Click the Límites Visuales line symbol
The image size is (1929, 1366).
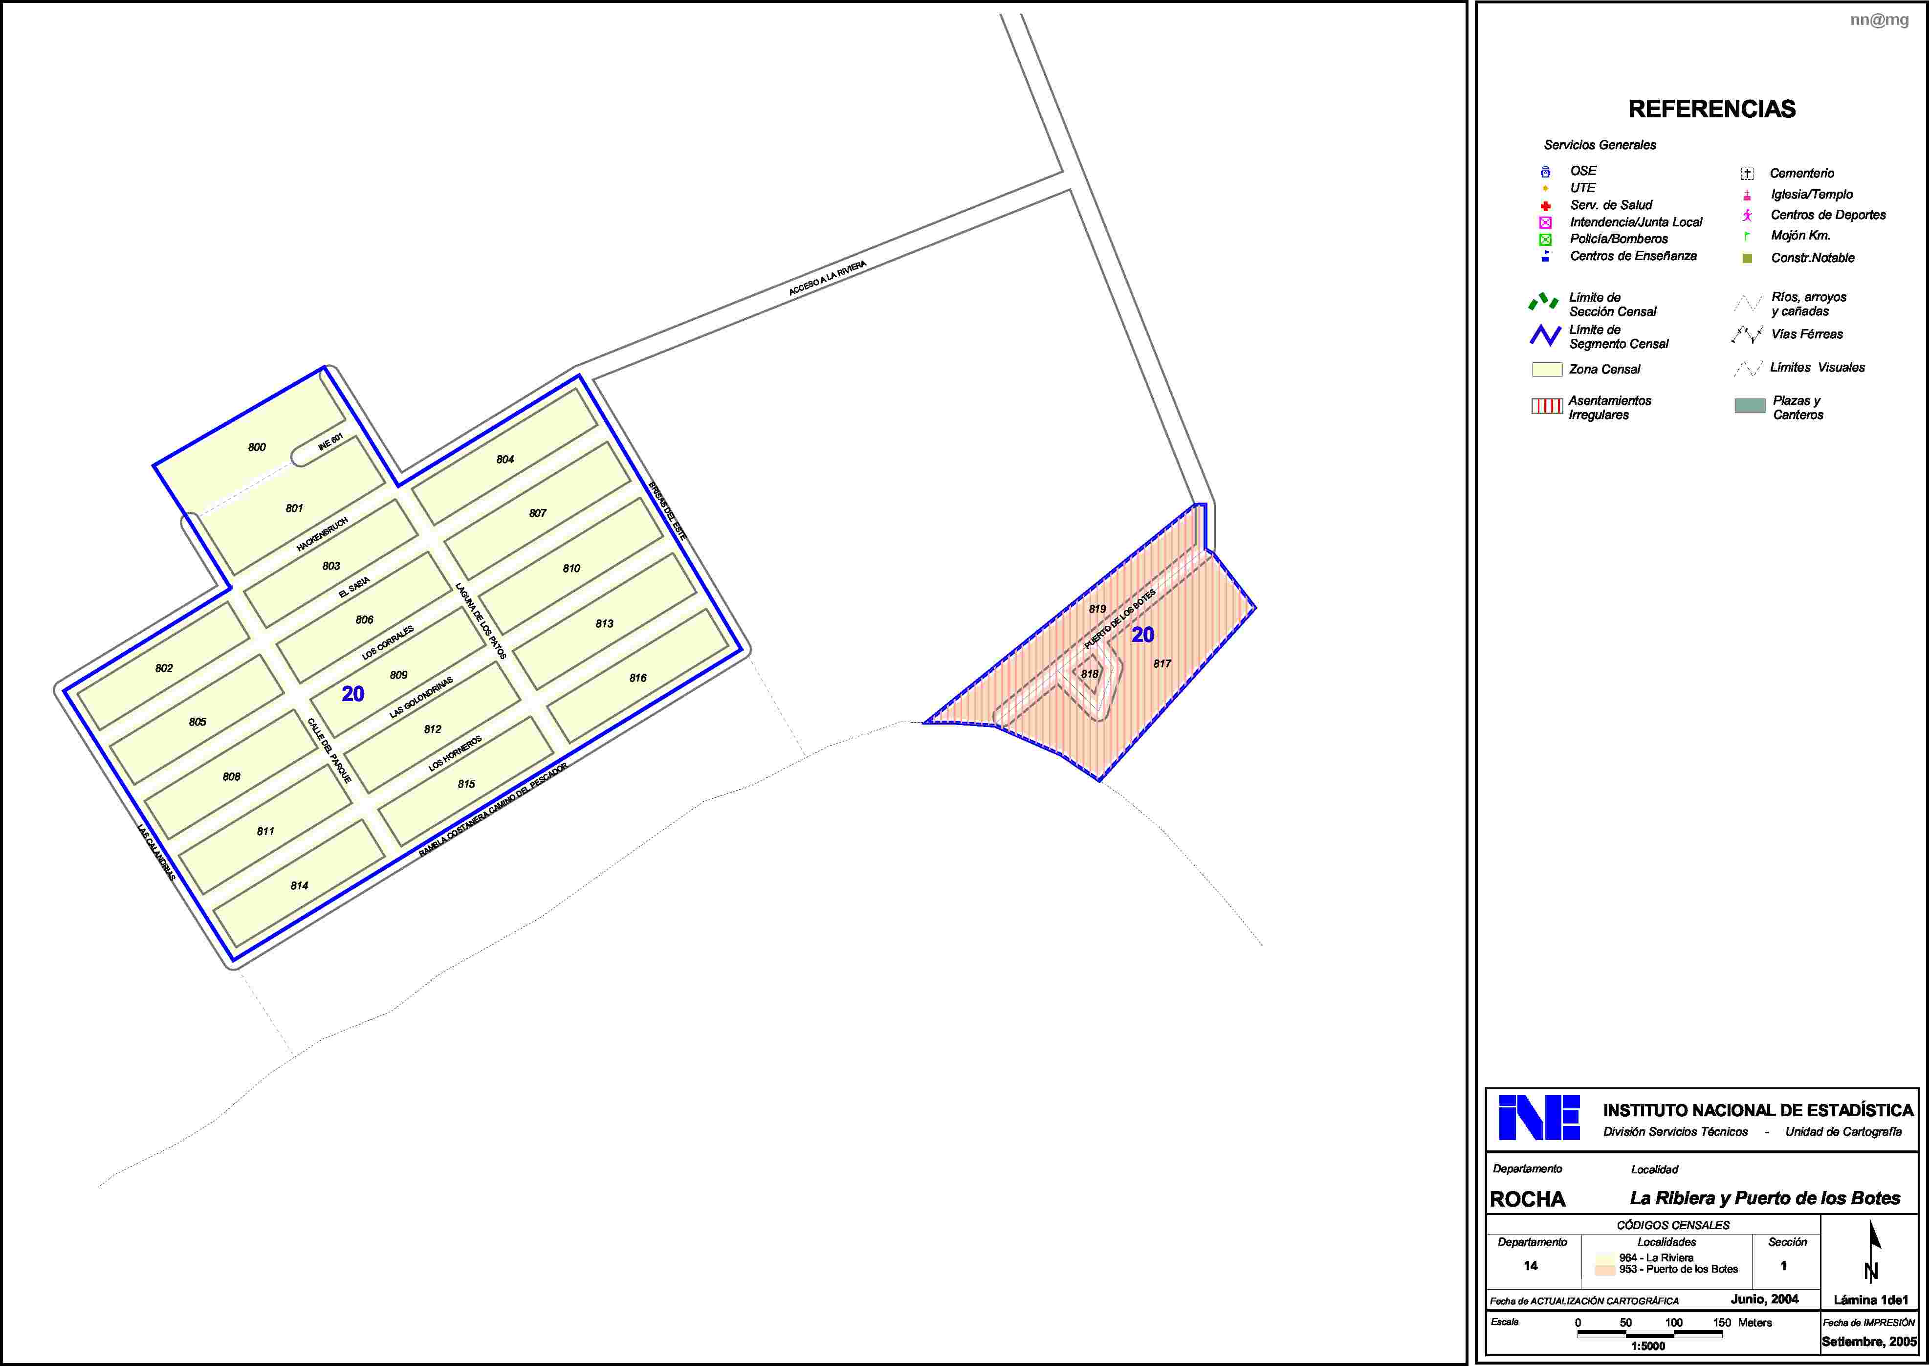pyautogui.click(x=1747, y=369)
